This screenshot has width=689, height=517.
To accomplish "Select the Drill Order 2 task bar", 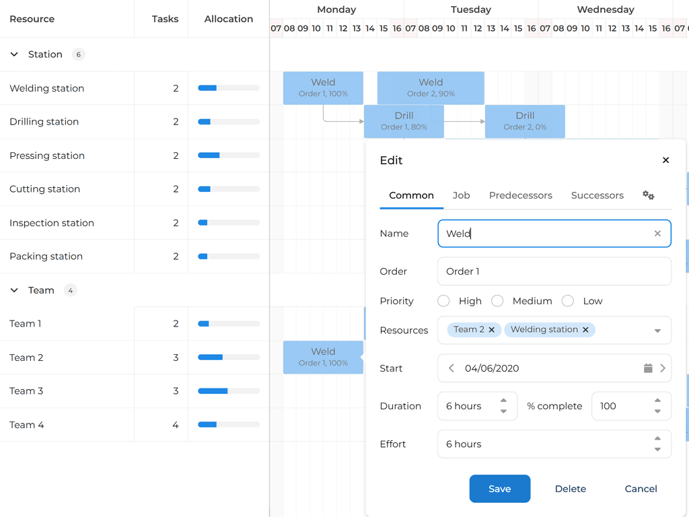I will click(x=525, y=121).
